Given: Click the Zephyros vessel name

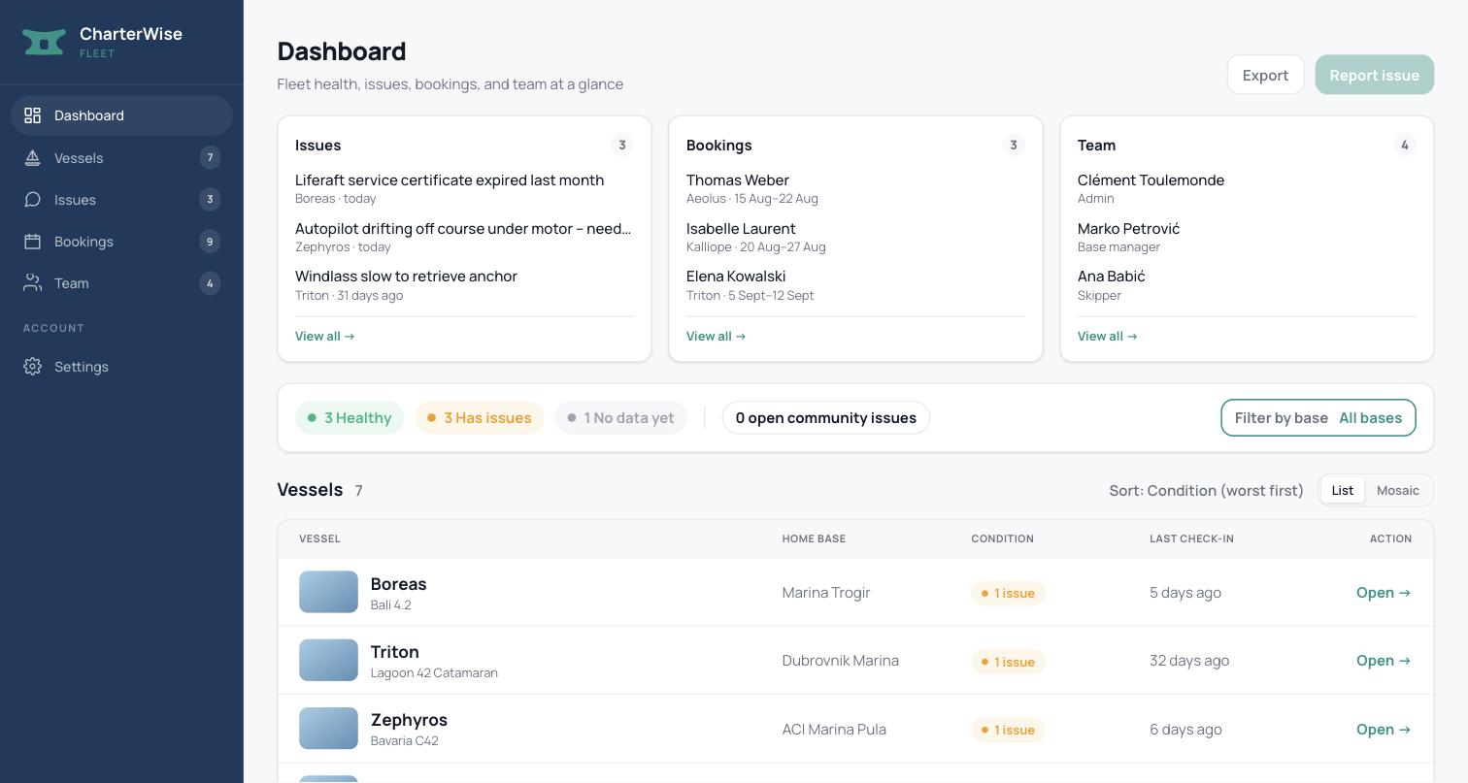Looking at the screenshot, I should [409, 720].
